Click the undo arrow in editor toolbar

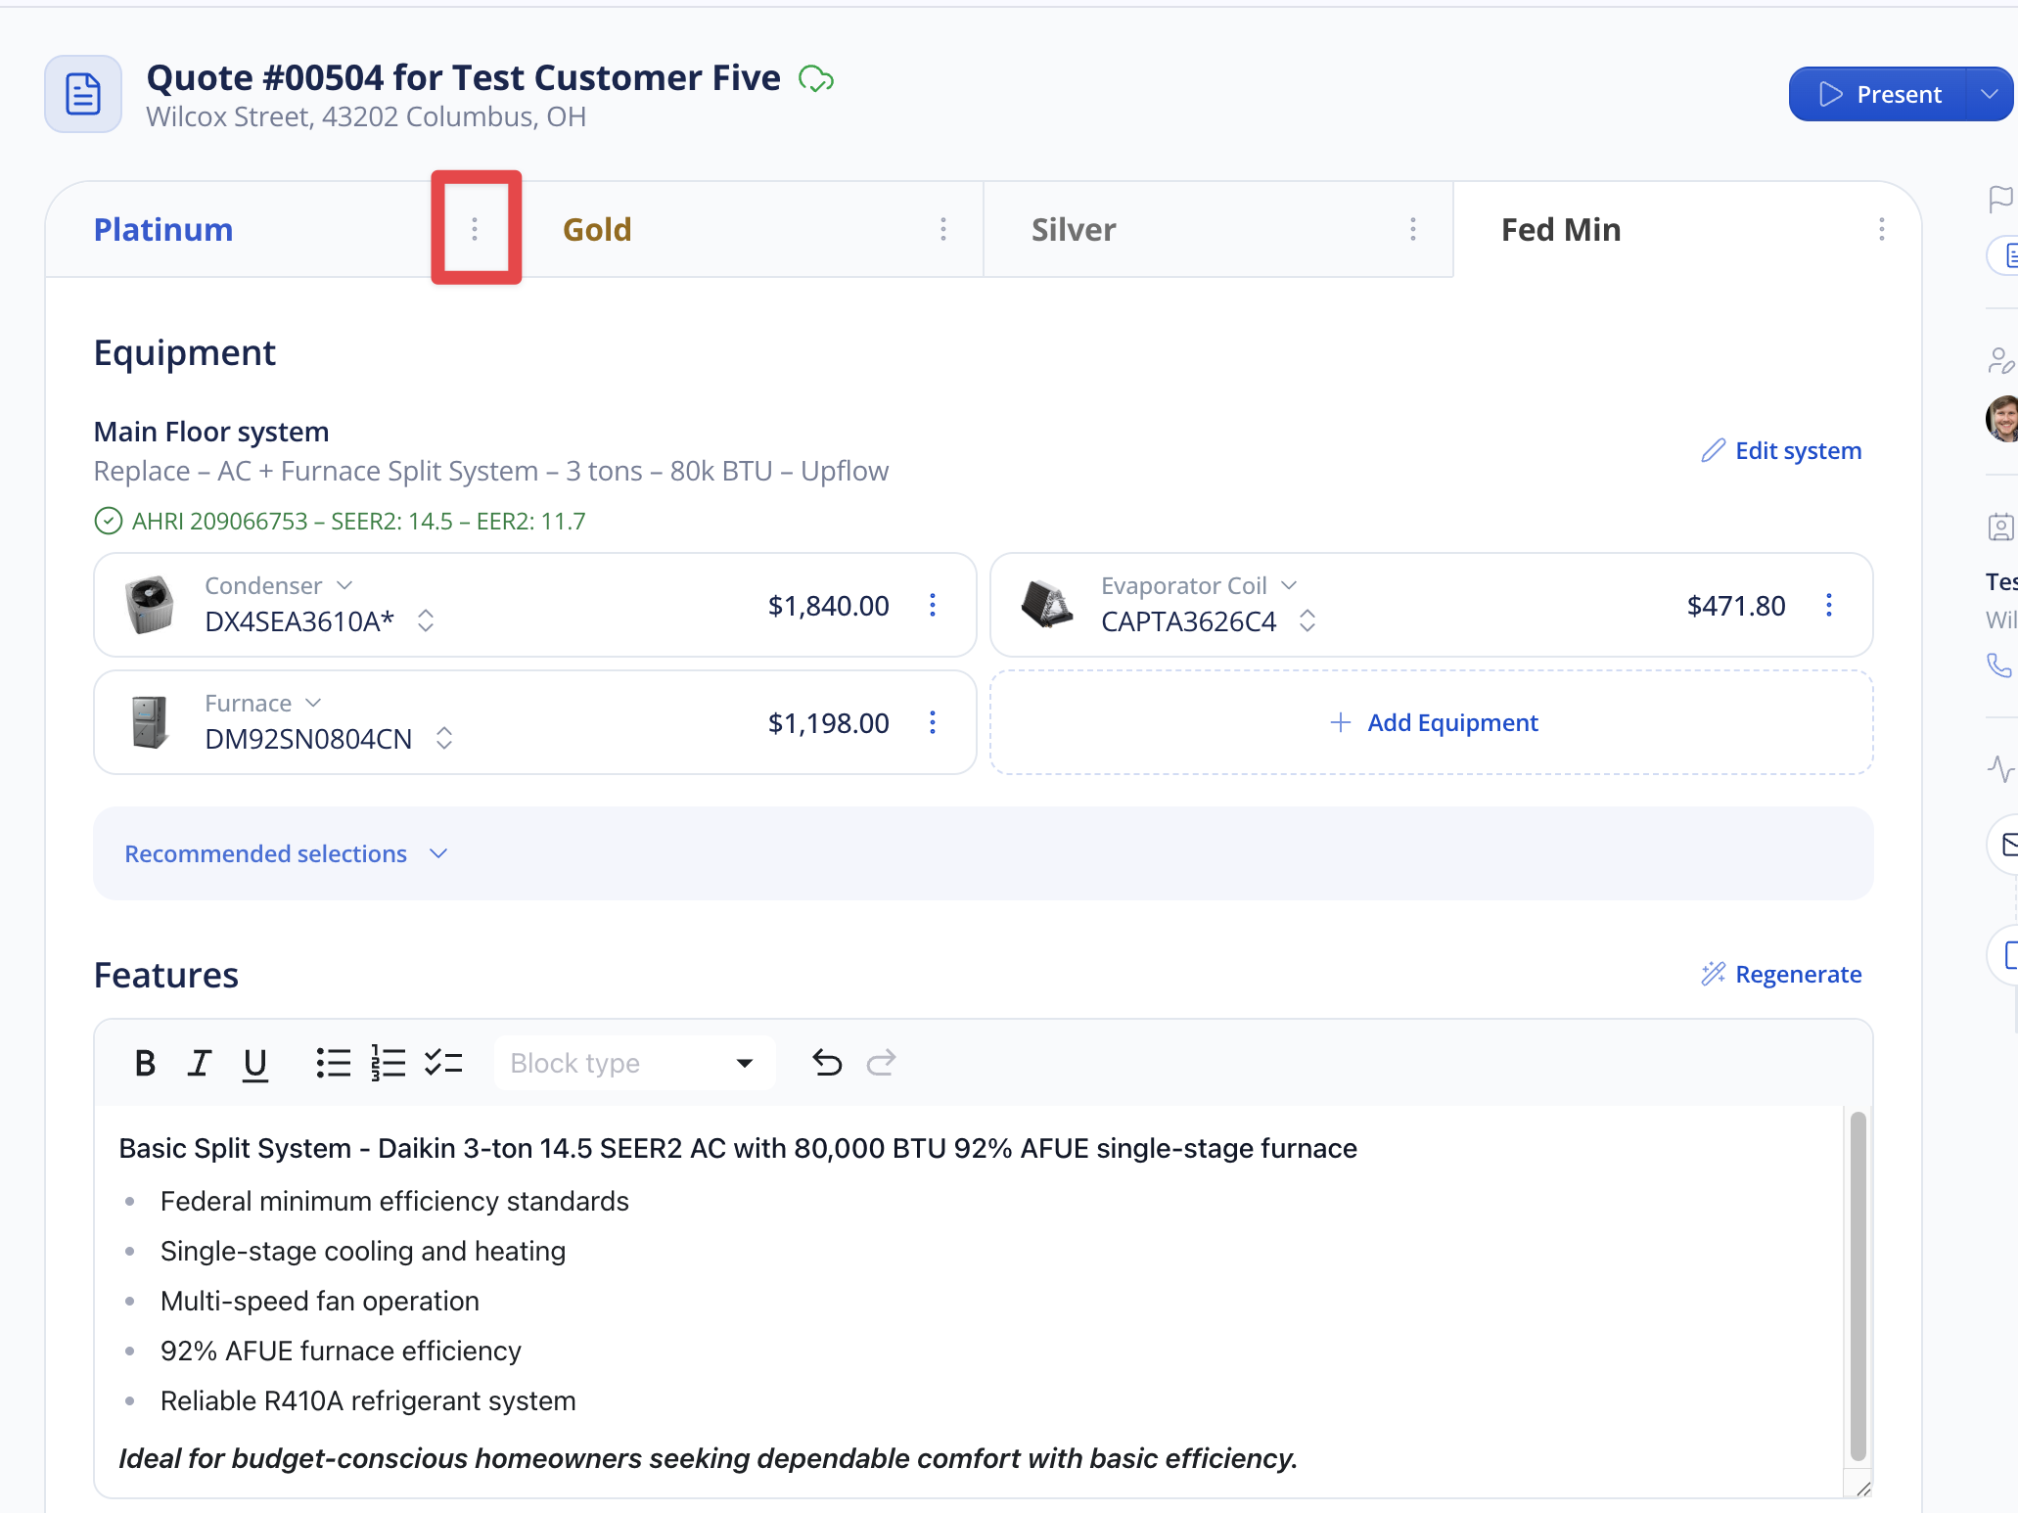pos(827,1063)
